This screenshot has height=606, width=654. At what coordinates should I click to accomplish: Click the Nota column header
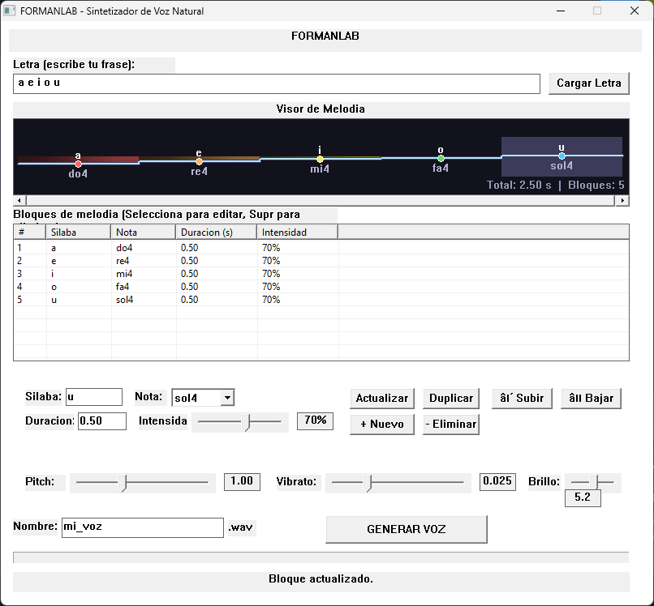click(x=143, y=232)
